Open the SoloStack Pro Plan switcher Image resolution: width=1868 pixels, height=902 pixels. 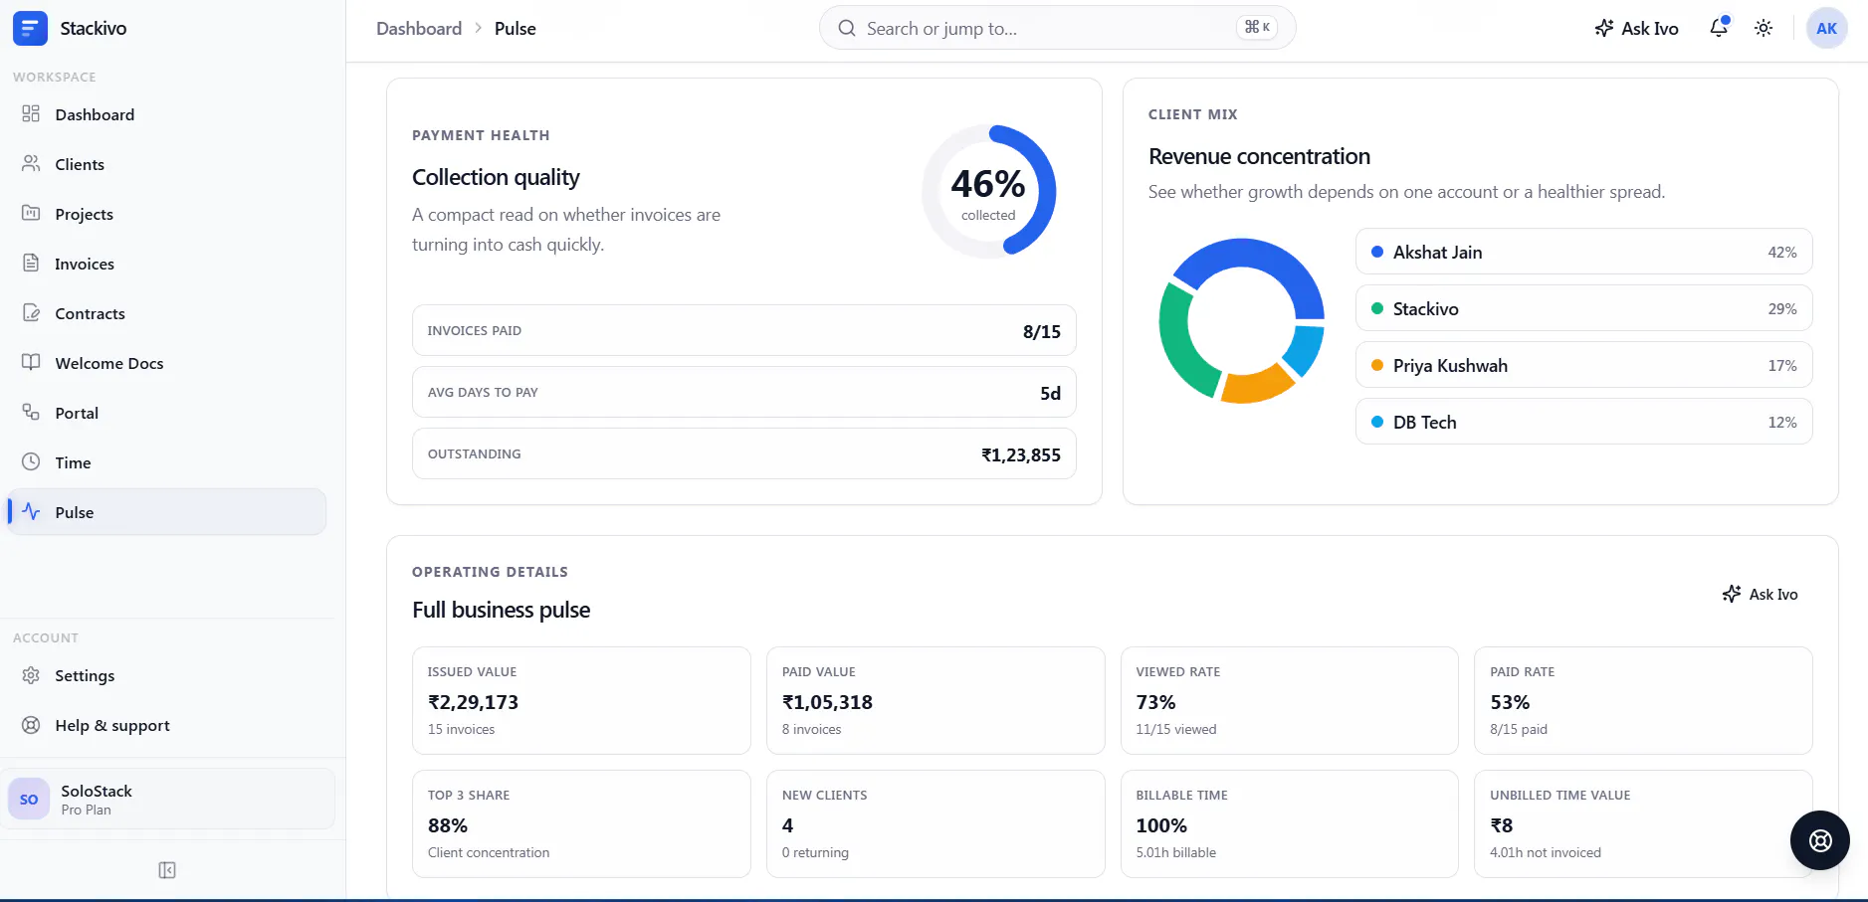[x=167, y=799]
